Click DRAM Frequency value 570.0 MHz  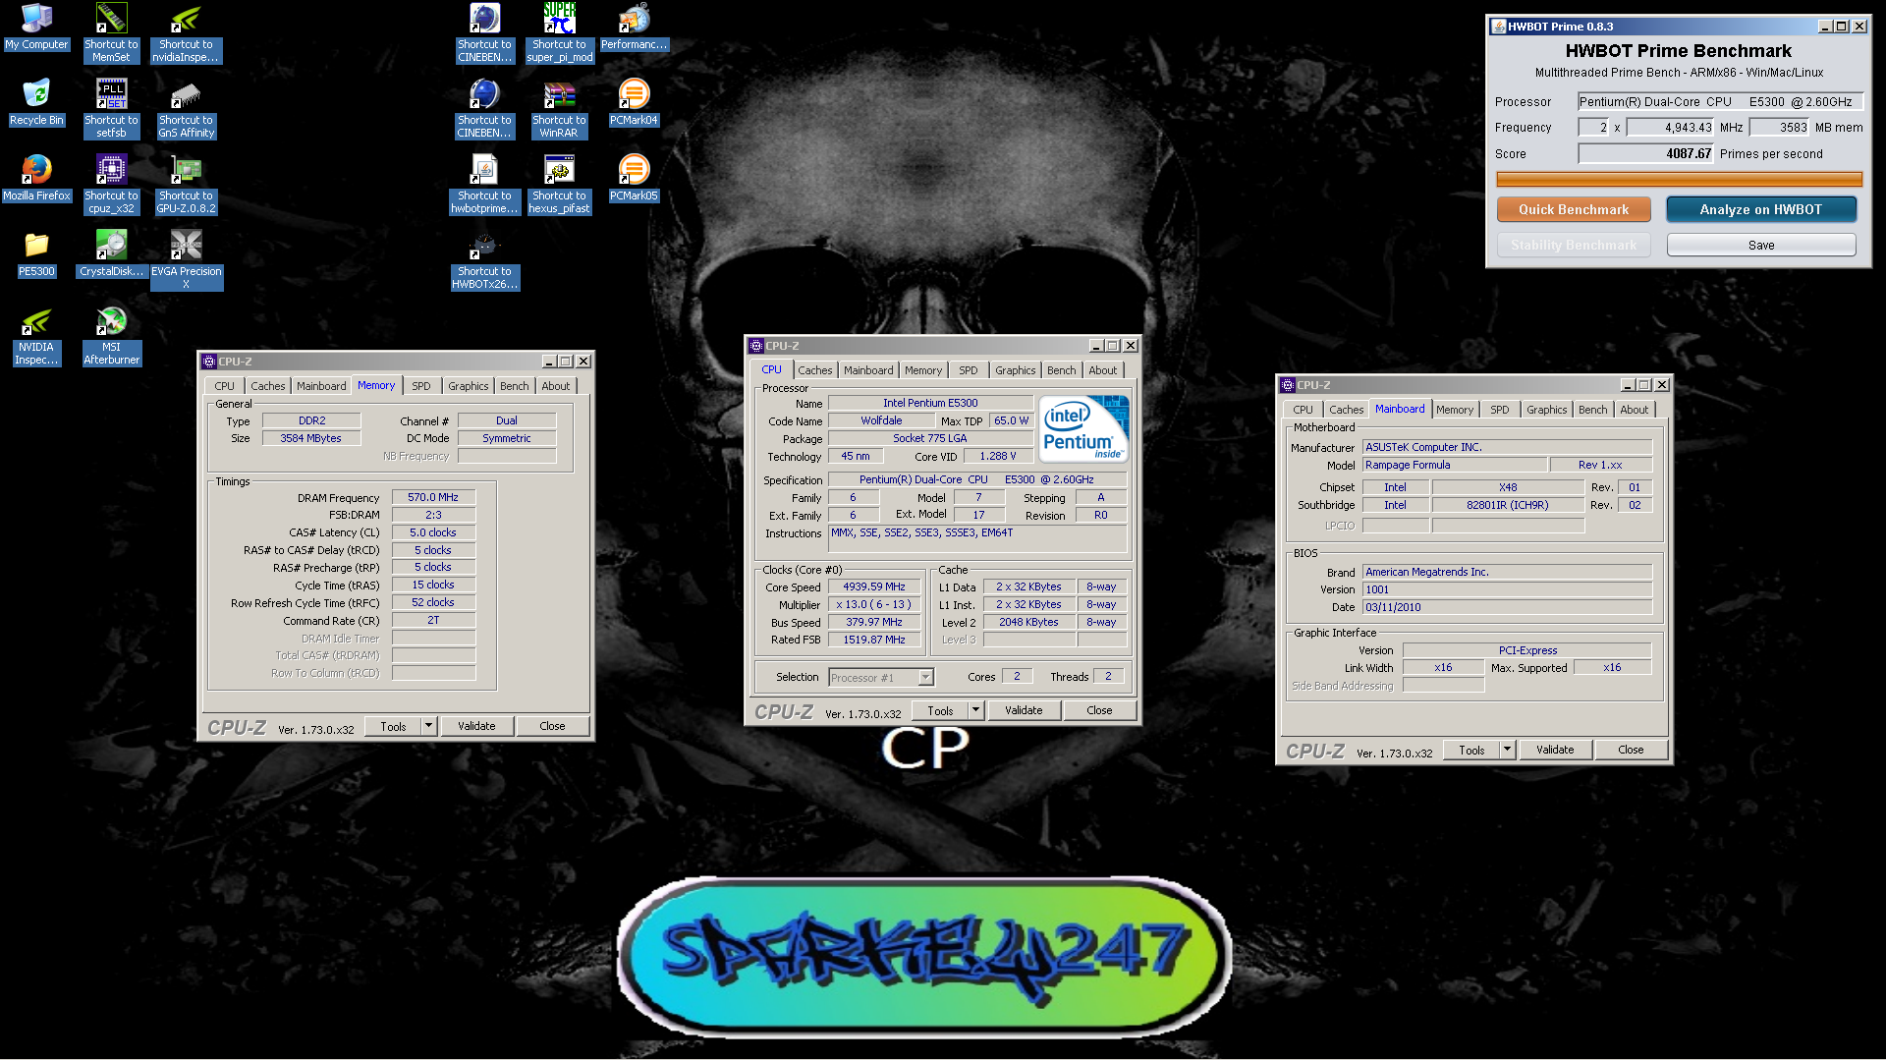tap(433, 497)
